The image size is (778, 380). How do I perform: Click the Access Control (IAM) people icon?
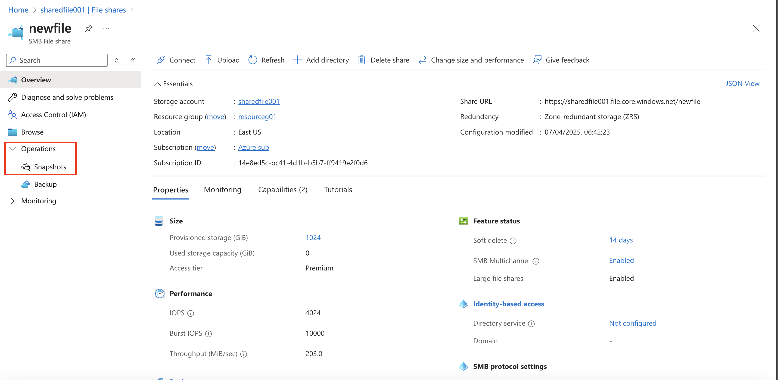point(13,115)
